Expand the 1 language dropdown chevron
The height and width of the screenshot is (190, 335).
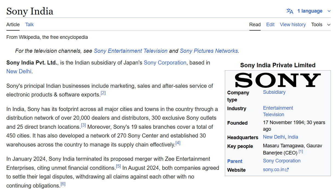329,11
